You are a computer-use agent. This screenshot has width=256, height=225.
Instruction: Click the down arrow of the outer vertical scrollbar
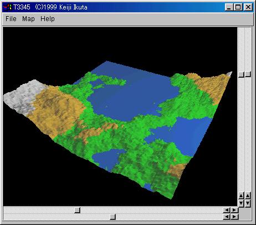coord(248,203)
